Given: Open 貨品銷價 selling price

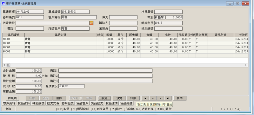Looking at the screenshot, I should 126,103.
